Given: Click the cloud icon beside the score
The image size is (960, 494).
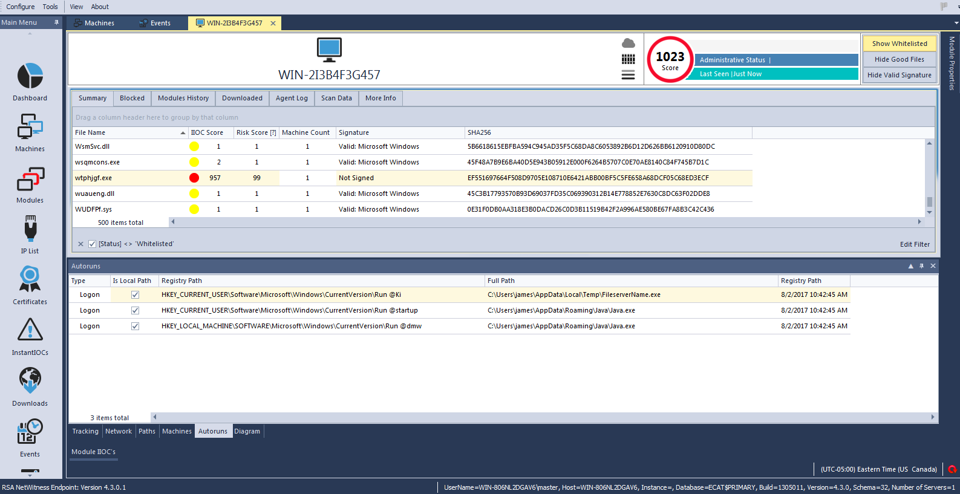Looking at the screenshot, I should tap(629, 43).
